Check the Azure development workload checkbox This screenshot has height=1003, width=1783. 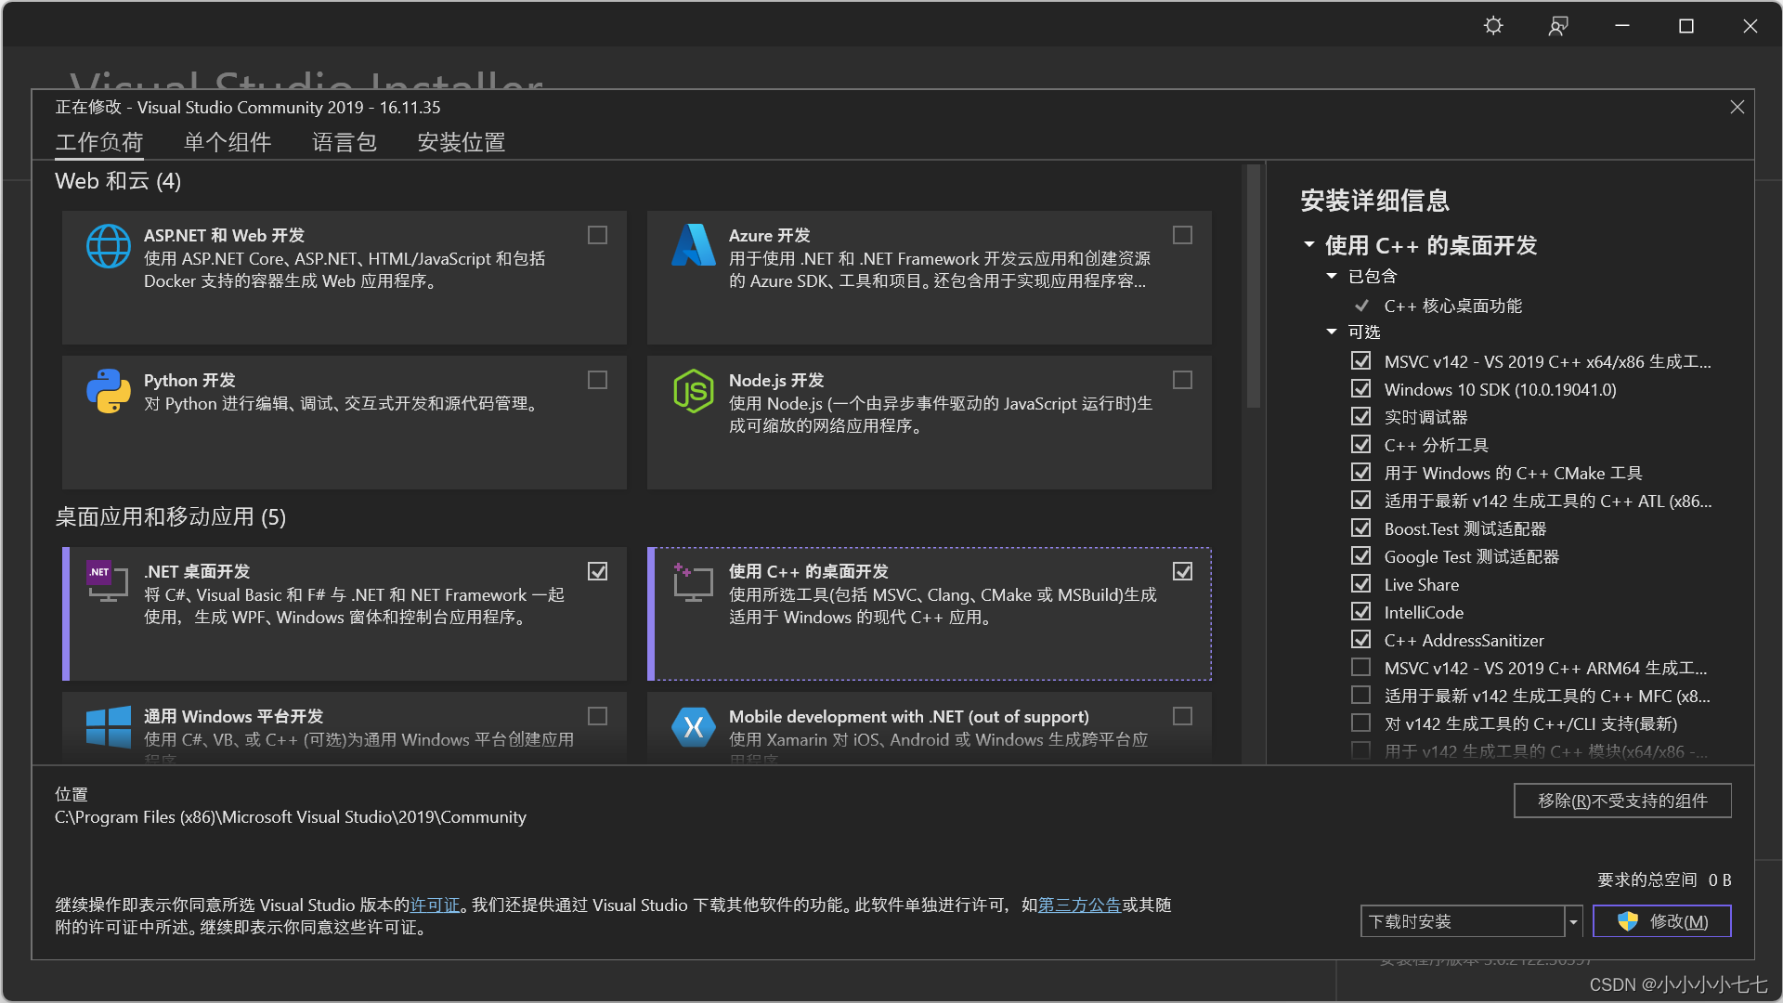pos(1183,236)
